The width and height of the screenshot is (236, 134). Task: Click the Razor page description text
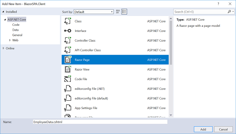[198, 26]
